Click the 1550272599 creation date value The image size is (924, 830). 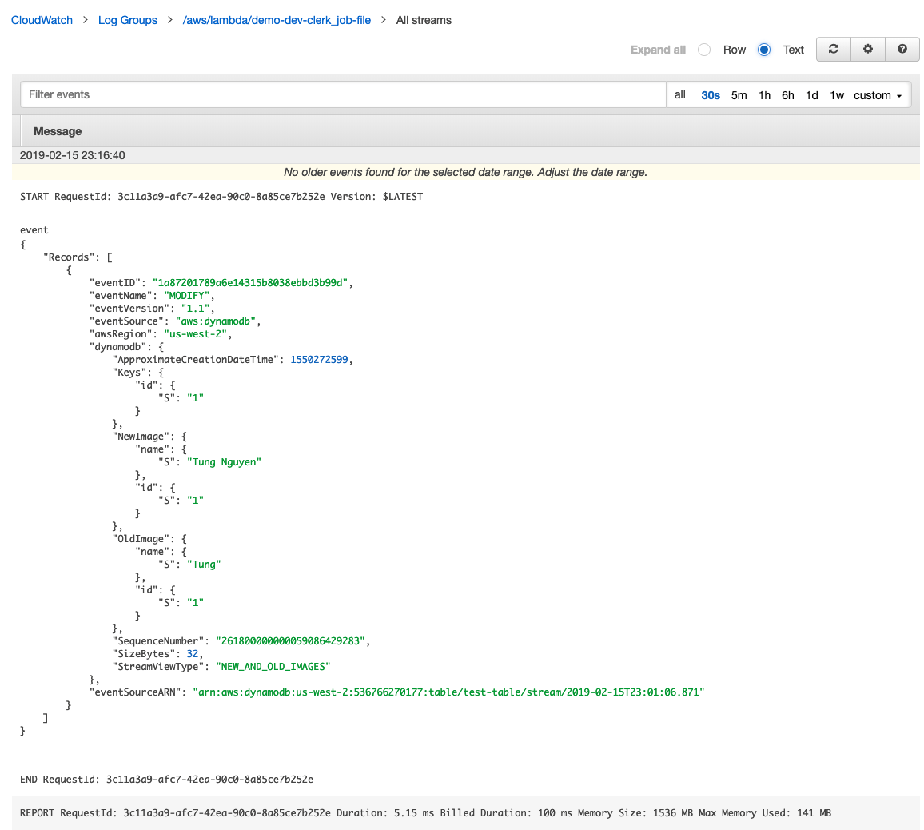319,360
